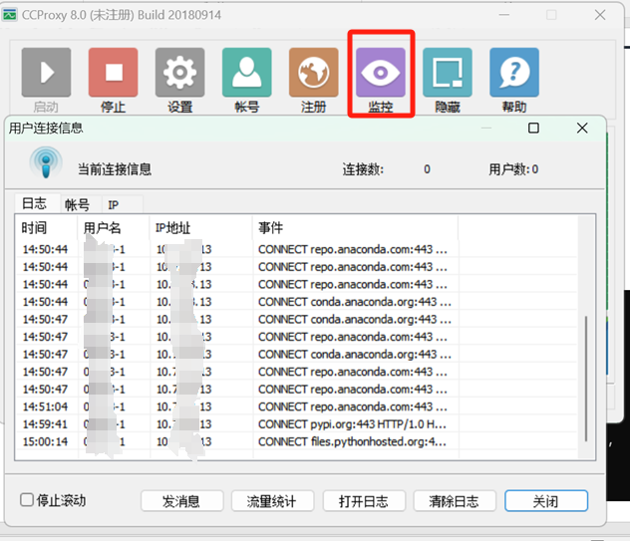630x541 pixels.
Task: Click the 清除日志 button
Action: [x=455, y=501]
